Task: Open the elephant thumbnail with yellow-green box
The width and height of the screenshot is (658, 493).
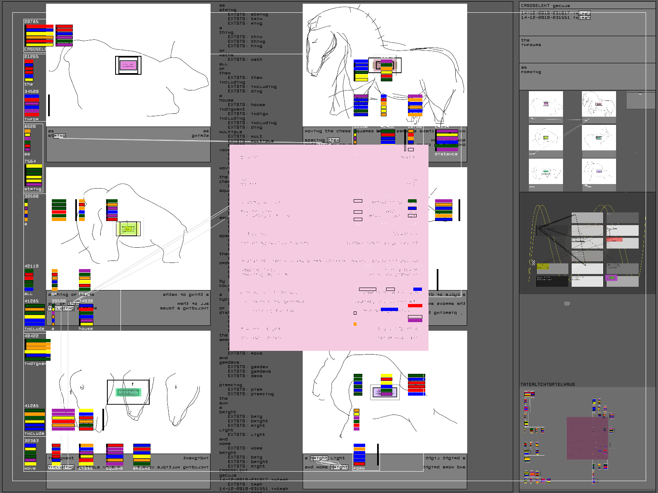Action: click(546, 138)
